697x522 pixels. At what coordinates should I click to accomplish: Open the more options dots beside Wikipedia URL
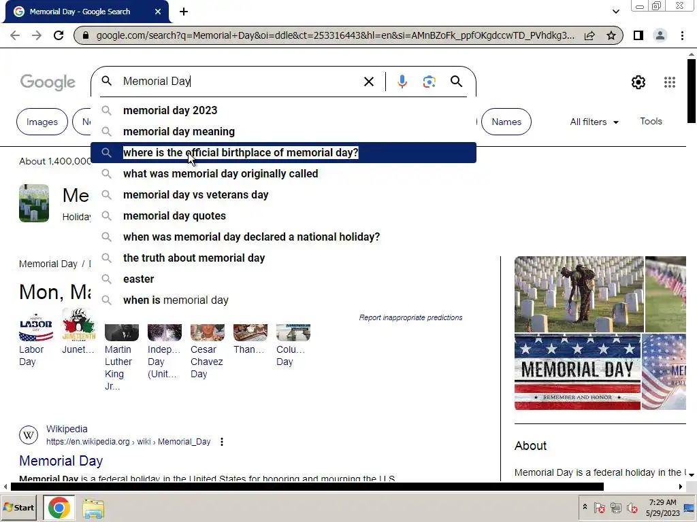click(222, 442)
